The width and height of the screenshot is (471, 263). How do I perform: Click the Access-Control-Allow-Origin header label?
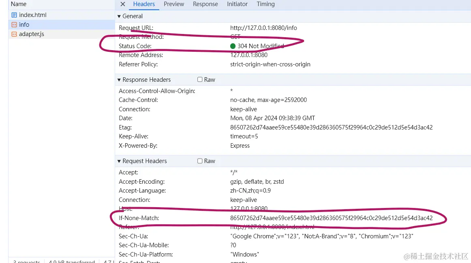(157, 91)
